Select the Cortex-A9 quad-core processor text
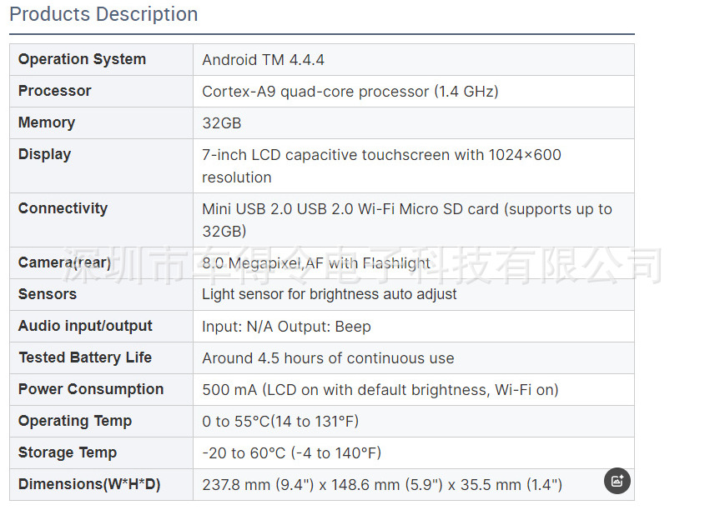The height and width of the screenshot is (515, 725). [350, 92]
